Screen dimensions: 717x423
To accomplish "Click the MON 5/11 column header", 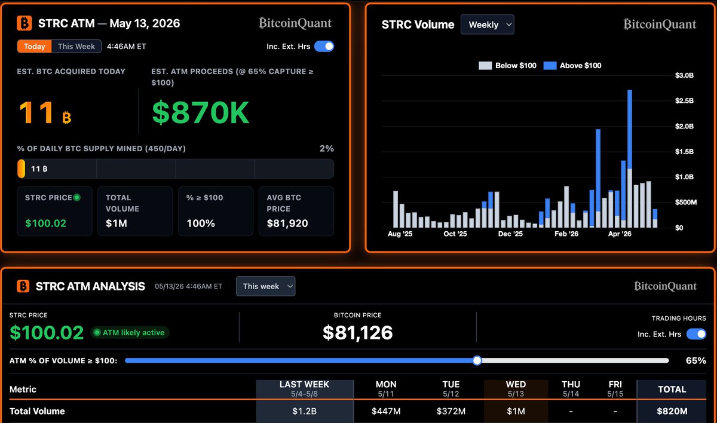I will pos(386,389).
